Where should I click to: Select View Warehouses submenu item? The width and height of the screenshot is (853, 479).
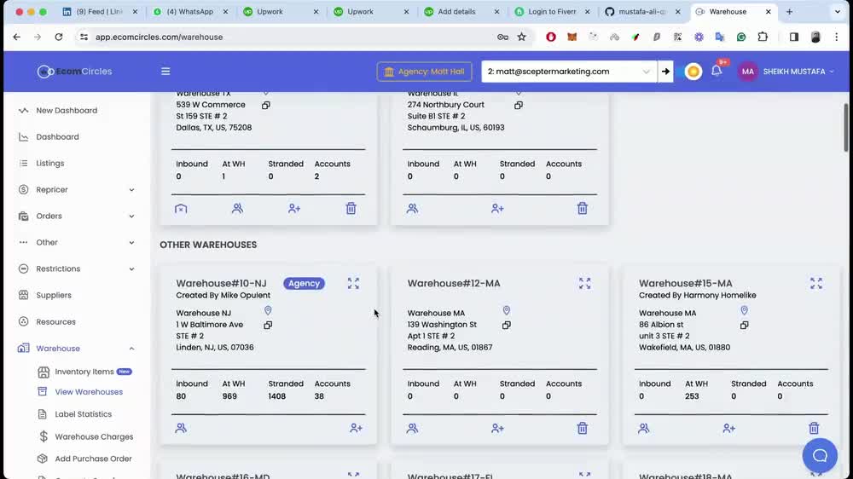click(x=89, y=392)
